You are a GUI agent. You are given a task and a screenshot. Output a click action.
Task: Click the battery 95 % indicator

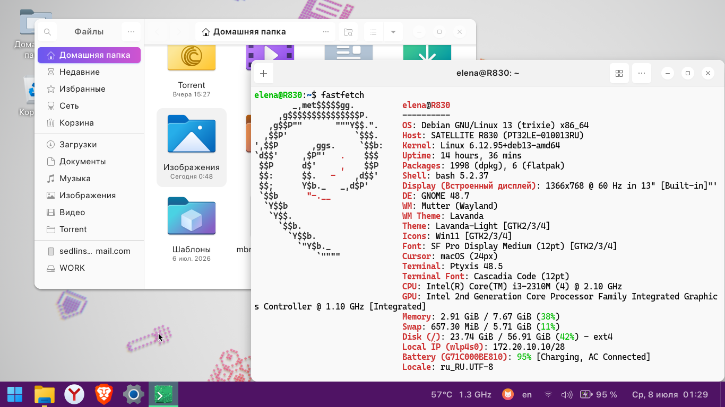pyautogui.click(x=599, y=395)
